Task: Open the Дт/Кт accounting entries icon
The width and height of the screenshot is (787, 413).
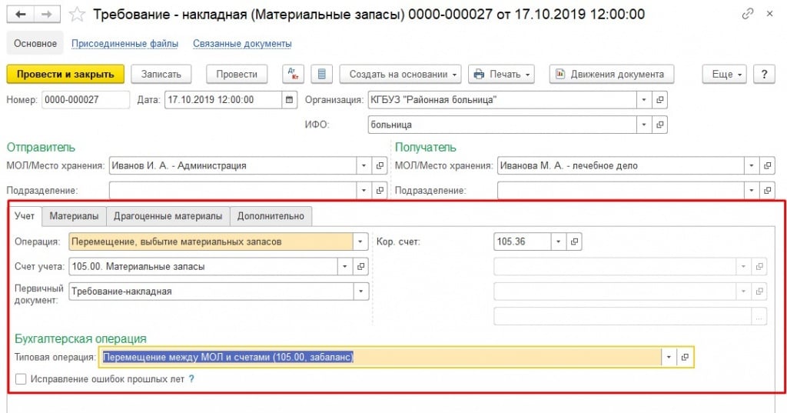Action: pos(293,74)
